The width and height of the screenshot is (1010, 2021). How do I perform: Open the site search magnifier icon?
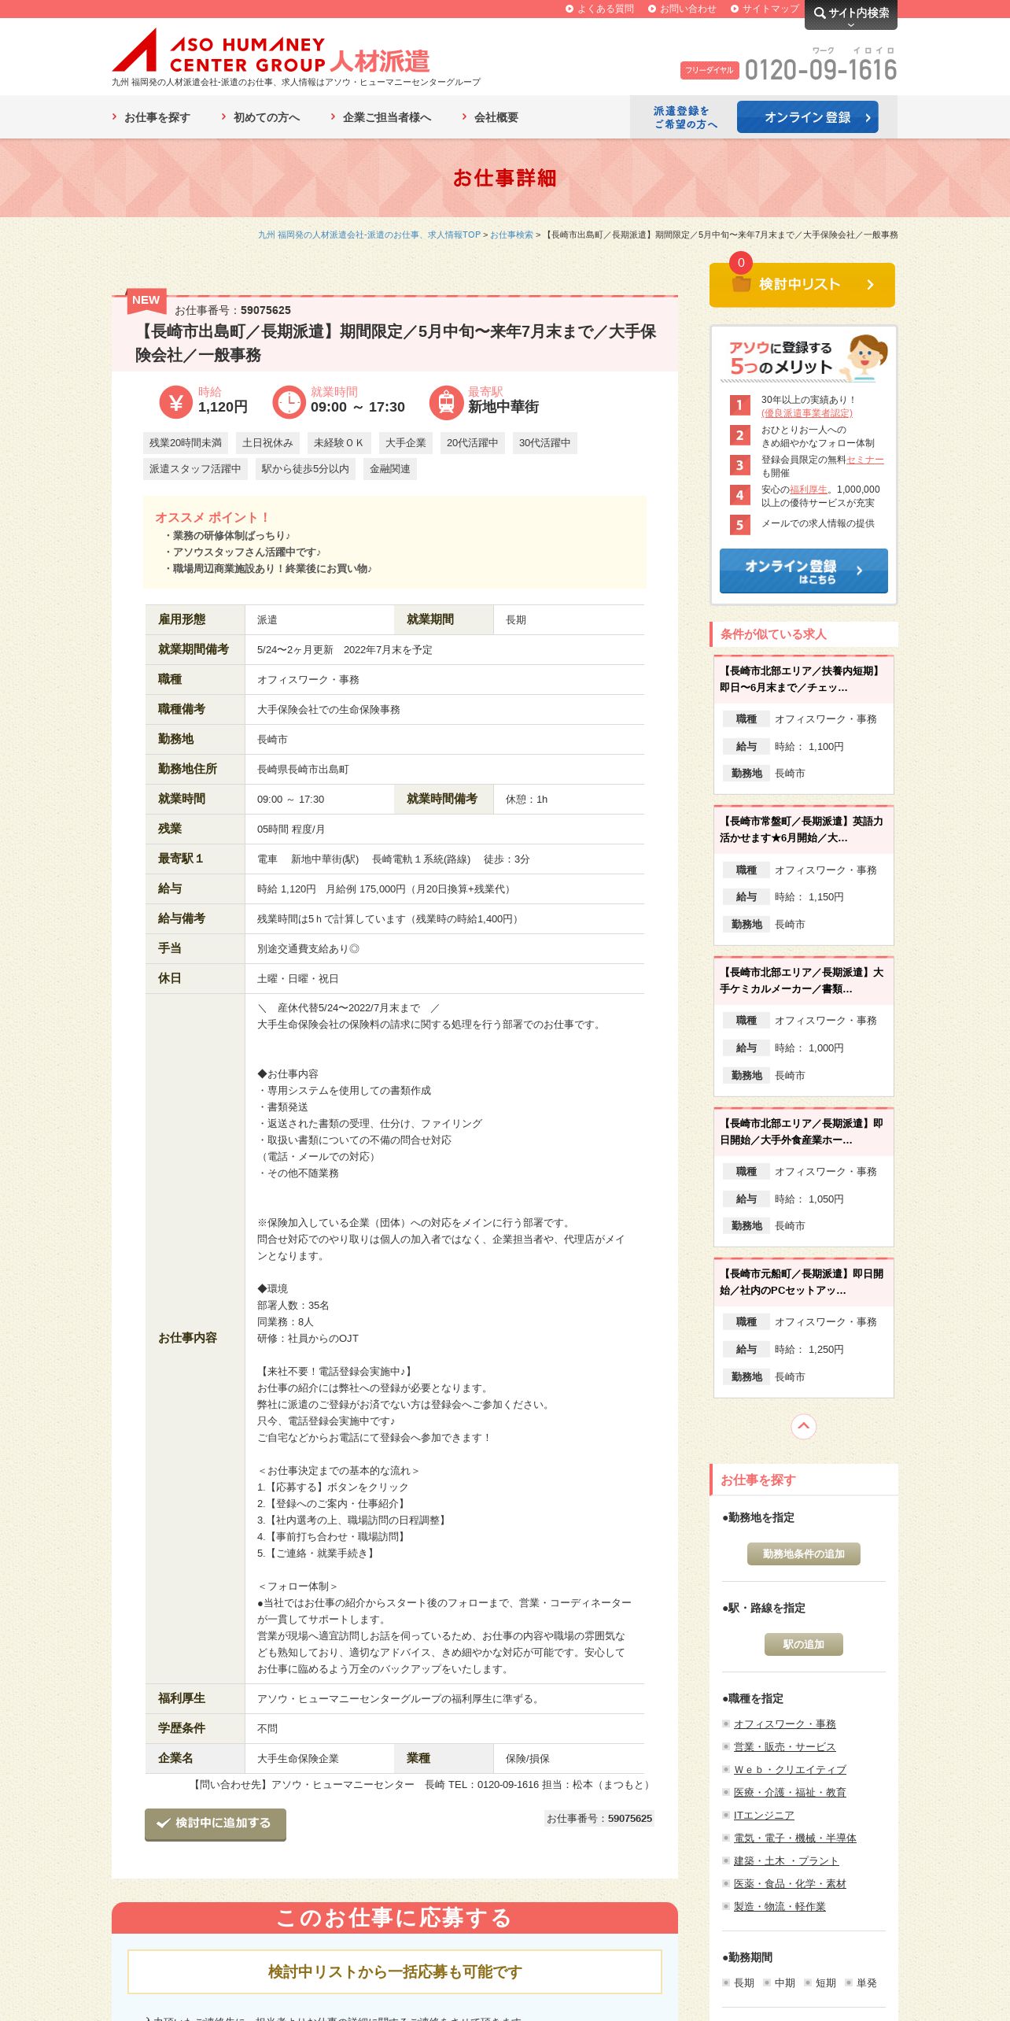pyautogui.click(x=820, y=13)
